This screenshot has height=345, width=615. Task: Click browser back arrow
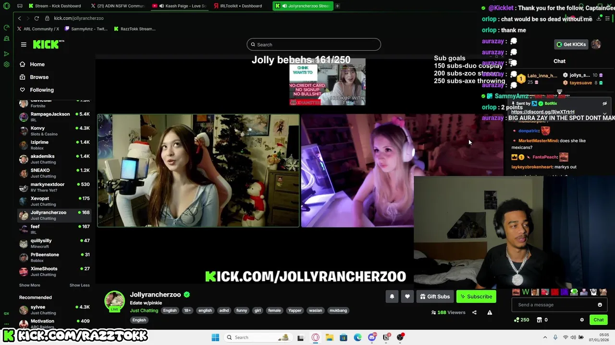coord(19,18)
